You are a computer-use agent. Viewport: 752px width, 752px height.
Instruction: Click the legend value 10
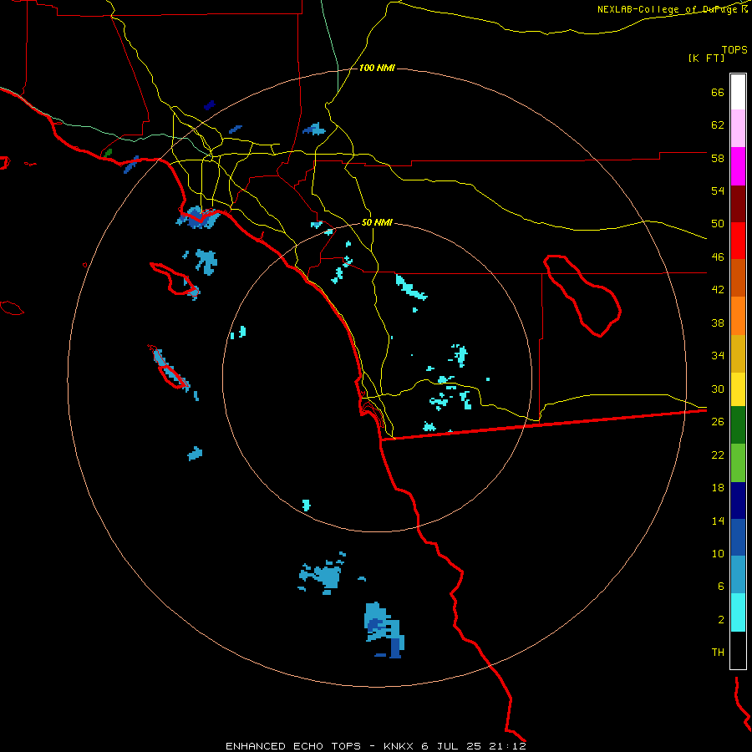click(718, 553)
